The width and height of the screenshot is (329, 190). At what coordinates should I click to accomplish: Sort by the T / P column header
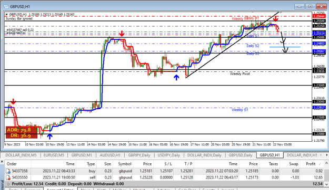(x=184, y=164)
